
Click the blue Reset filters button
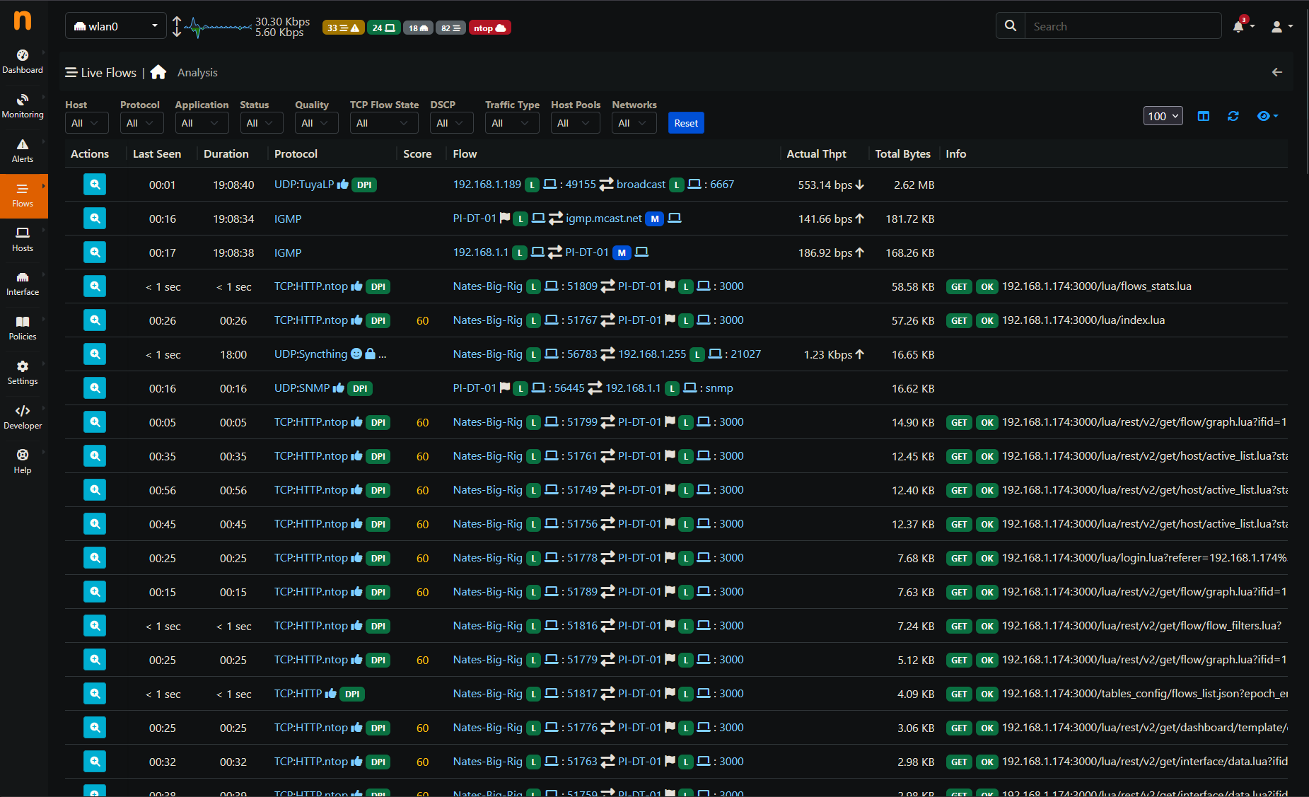click(x=686, y=123)
